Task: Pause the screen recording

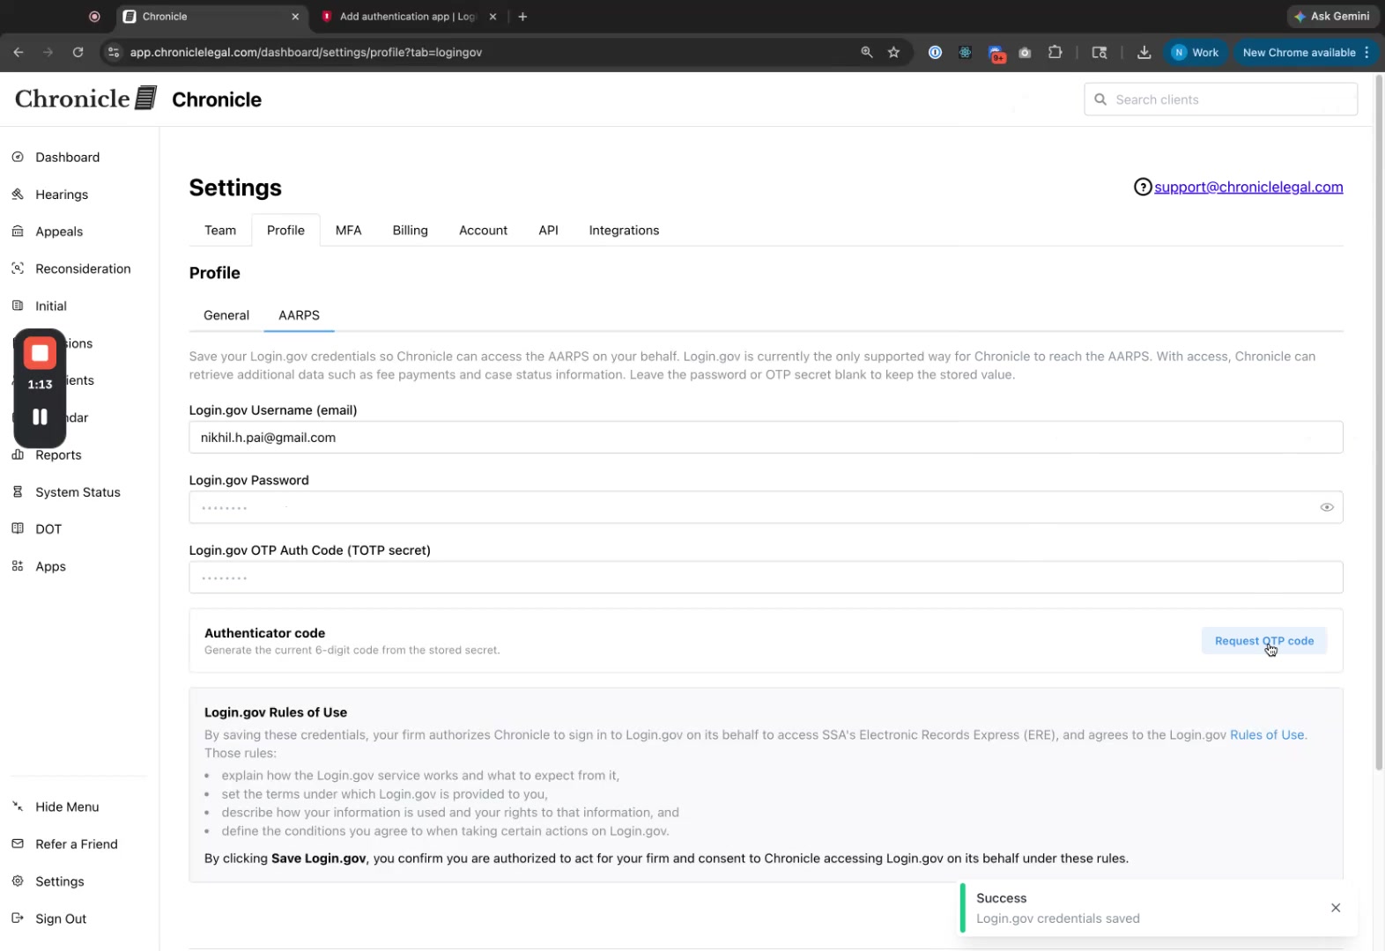Action: tap(40, 417)
